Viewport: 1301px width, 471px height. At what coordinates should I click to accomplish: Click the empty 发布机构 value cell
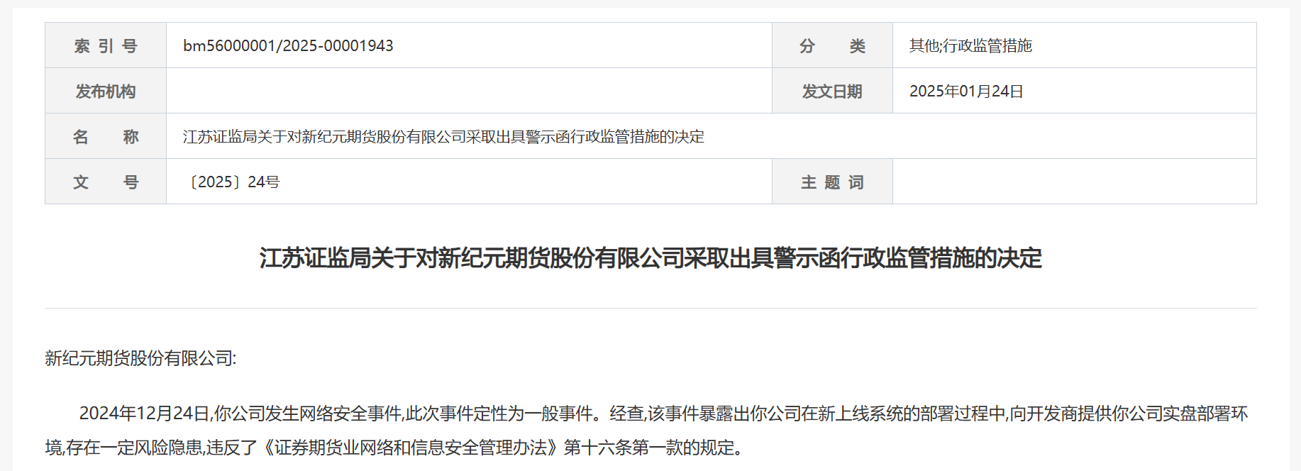469,91
